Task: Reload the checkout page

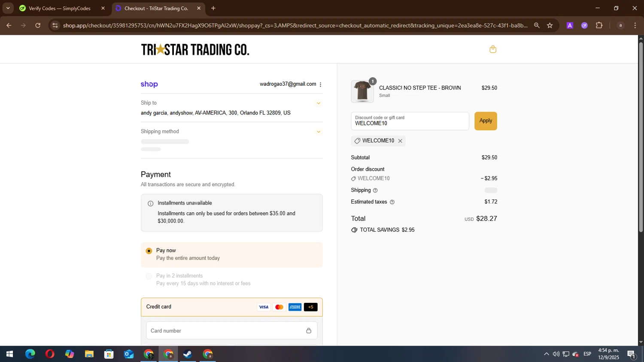Action: [38, 26]
